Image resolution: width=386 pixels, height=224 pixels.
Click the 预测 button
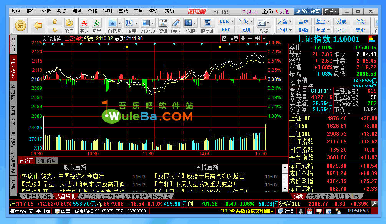(x=245, y=30)
